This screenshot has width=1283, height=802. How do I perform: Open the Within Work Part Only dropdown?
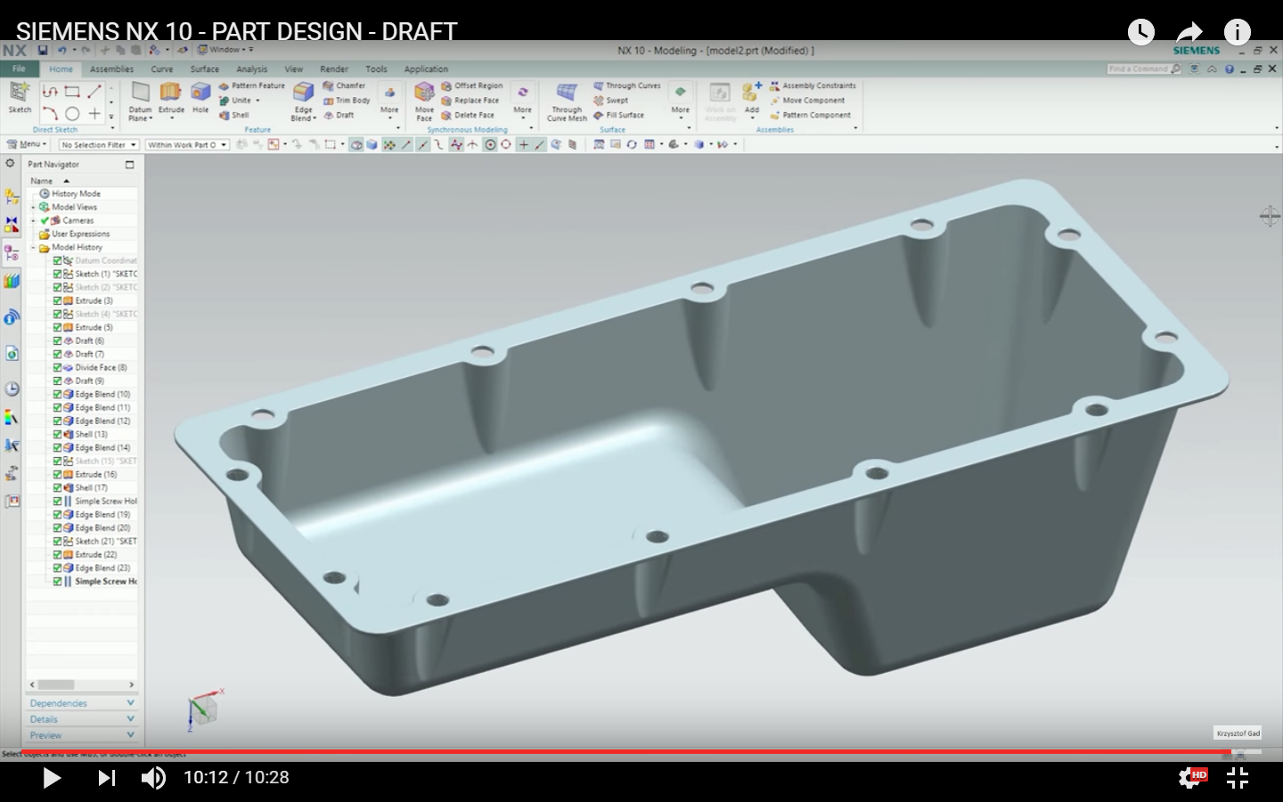click(x=187, y=144)
